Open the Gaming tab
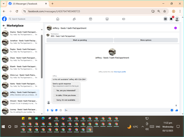 (x=124, y=19)
